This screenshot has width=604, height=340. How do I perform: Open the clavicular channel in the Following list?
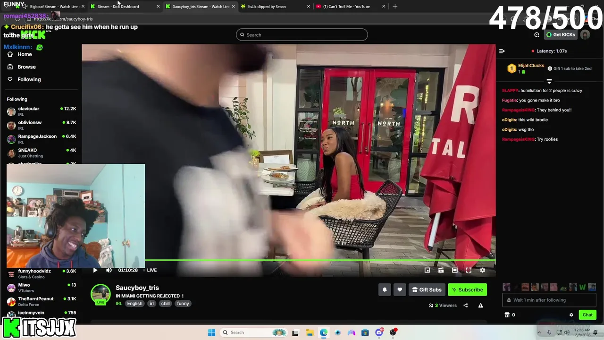pyautogui.click(x=42, y=111)
